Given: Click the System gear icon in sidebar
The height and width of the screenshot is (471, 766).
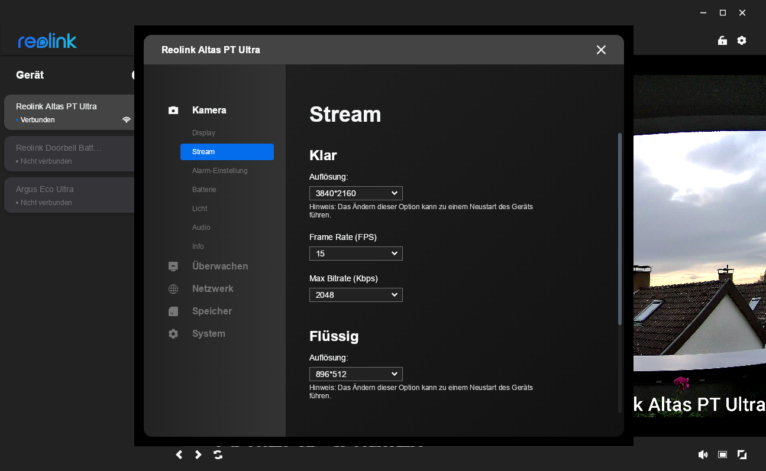Looking at the screenshot, I should (173, 334).
